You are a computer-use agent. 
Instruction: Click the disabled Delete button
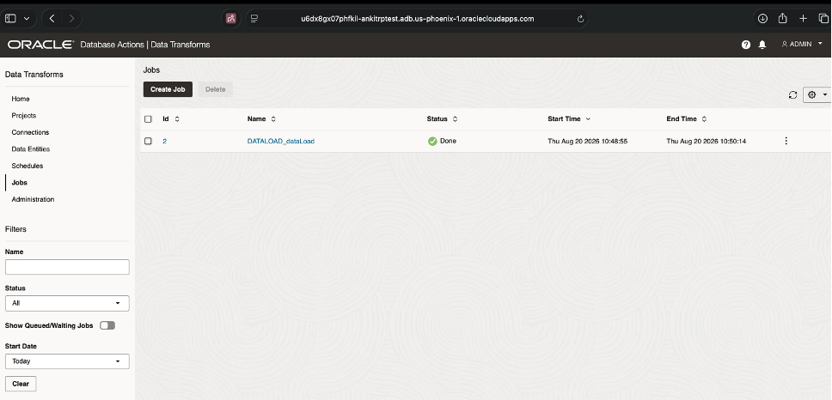pos(216,89)
